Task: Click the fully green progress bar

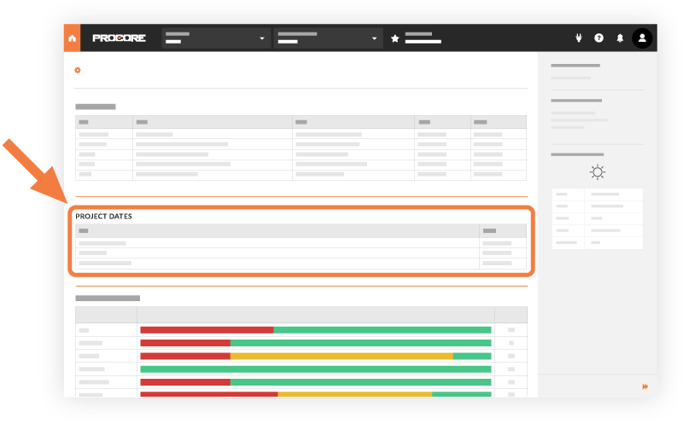Action: [316, 369]
